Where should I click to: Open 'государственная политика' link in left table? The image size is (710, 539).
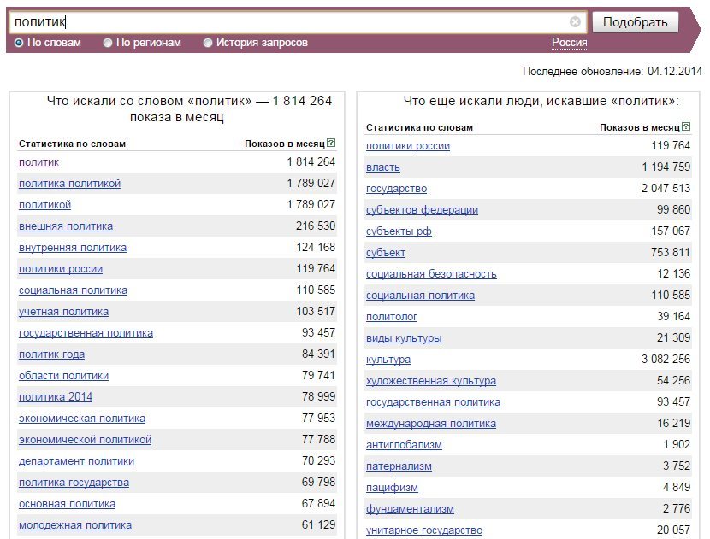[86, 333]
